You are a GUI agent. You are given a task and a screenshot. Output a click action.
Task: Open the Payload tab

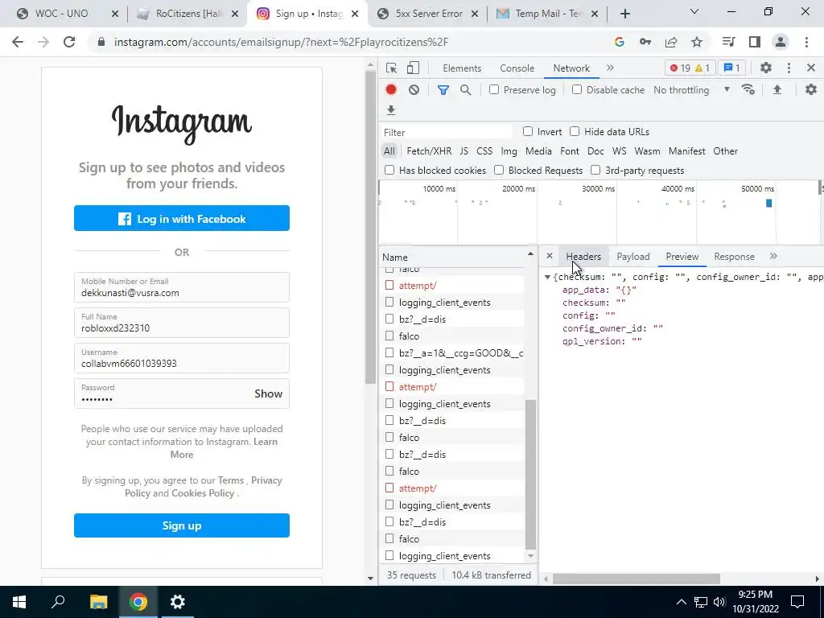(x=633, y=257)
